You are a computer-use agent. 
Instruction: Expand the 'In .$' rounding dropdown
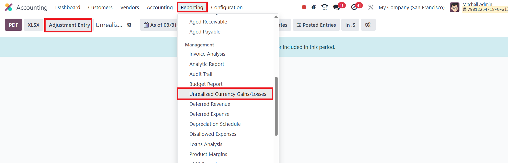350,25
